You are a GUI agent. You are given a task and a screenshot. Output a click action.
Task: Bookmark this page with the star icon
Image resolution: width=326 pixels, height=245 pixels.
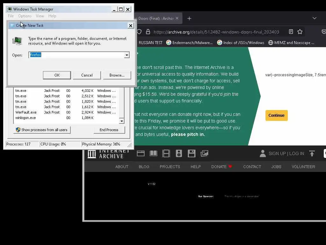[300, 32]
